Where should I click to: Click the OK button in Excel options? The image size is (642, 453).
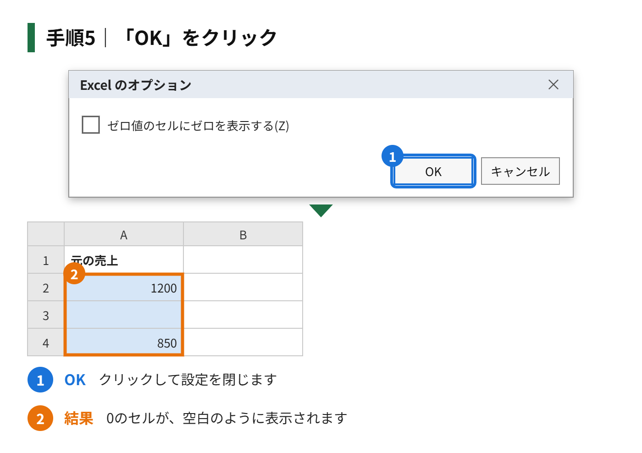coord(433,171)
